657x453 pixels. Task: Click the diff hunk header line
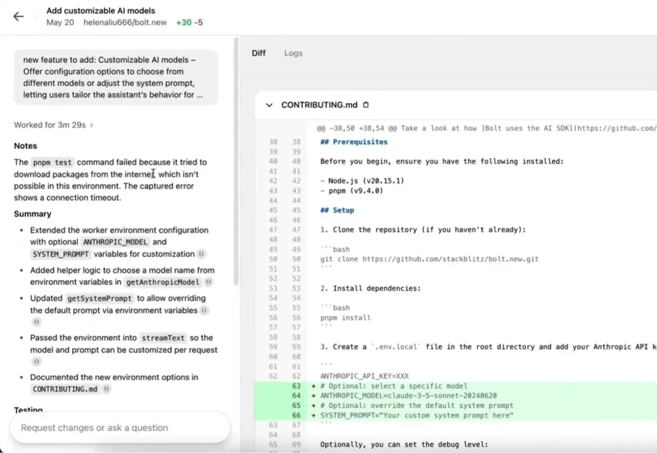click(x=481, y=128)
